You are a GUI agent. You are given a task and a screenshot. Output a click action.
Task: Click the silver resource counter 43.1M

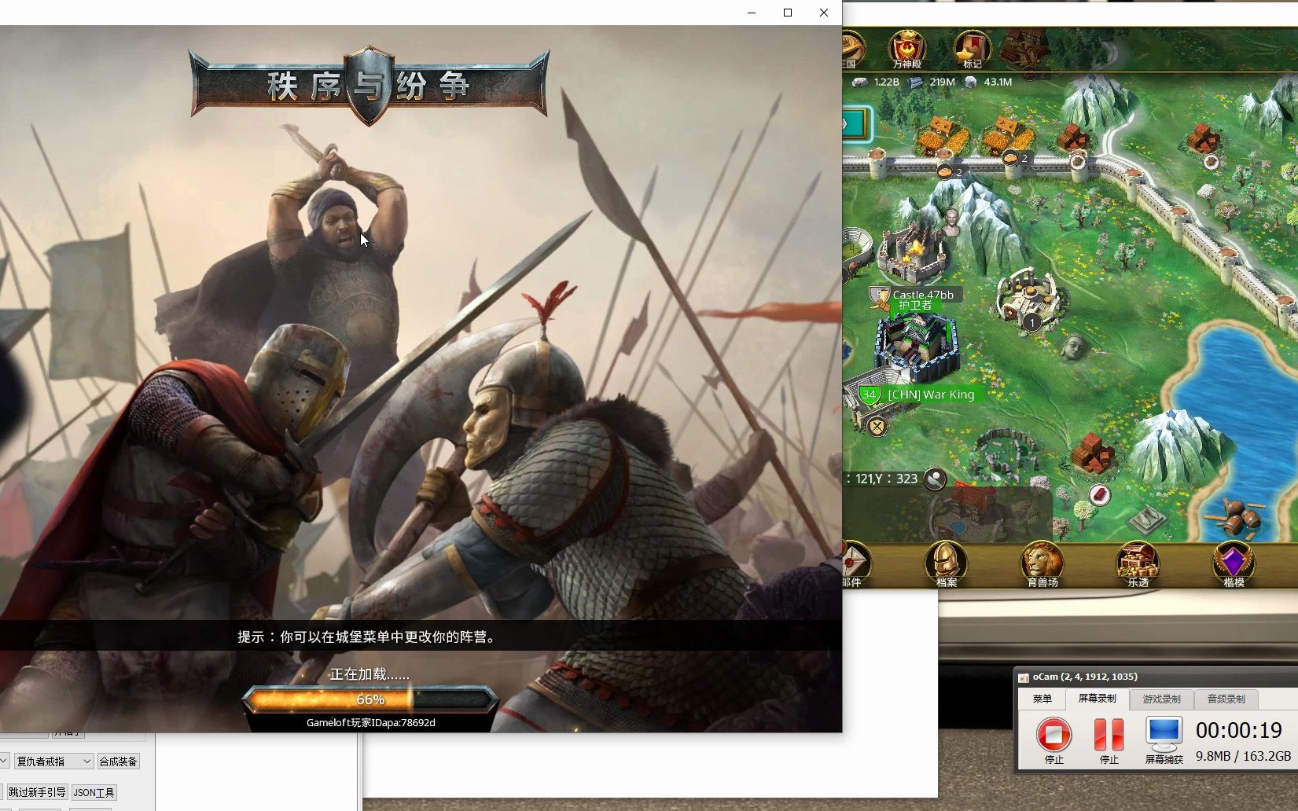[x=989, y=82]
